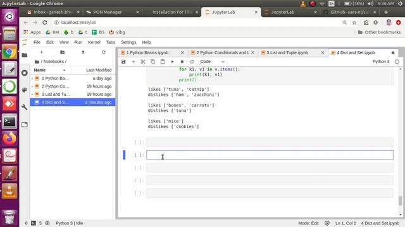Open the open tabs sidebar panel

[x=25, y=125]
